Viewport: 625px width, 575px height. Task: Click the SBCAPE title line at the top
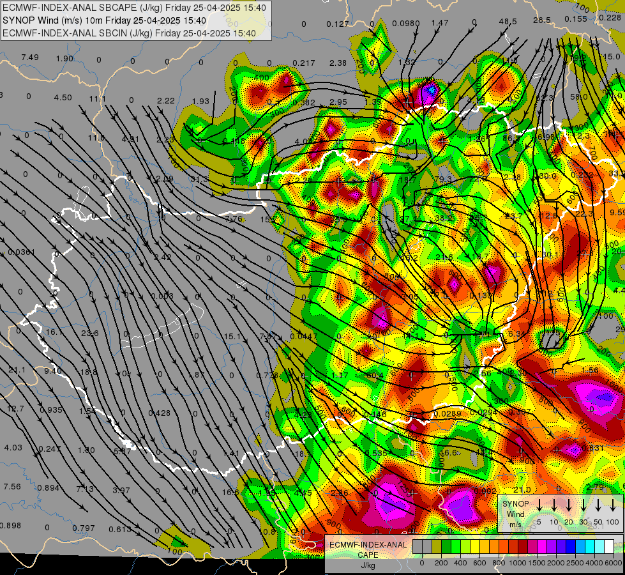point(134,8)
